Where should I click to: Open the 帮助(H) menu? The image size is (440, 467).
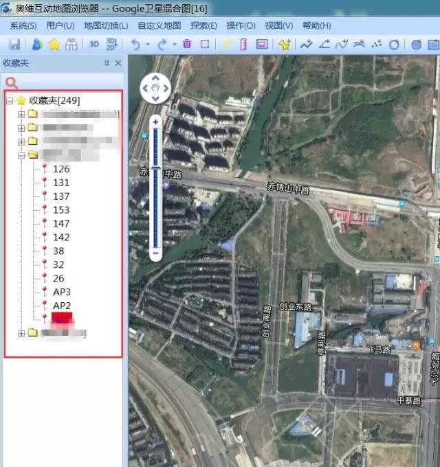(x=316, y=25)
